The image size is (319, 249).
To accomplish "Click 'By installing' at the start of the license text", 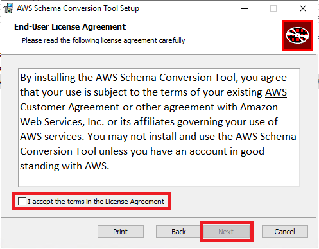I will click(47, 78).
